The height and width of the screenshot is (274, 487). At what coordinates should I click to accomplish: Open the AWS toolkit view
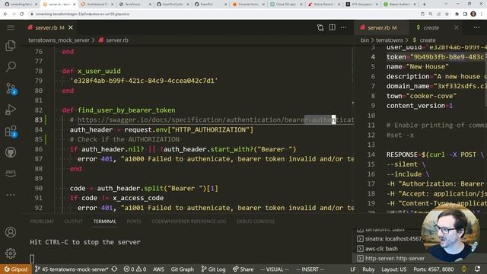click(x=11, y=173)
